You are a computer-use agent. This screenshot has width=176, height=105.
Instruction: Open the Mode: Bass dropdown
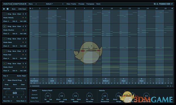pos(8,42)
